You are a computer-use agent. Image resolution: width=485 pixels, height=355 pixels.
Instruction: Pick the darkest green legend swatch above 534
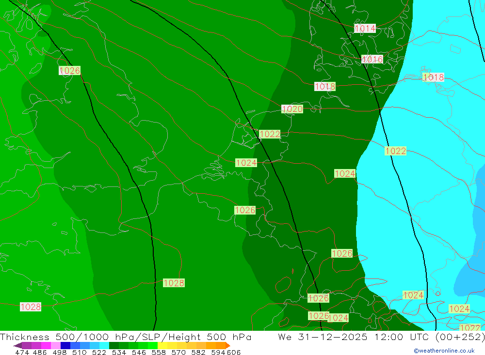[114, 345]
